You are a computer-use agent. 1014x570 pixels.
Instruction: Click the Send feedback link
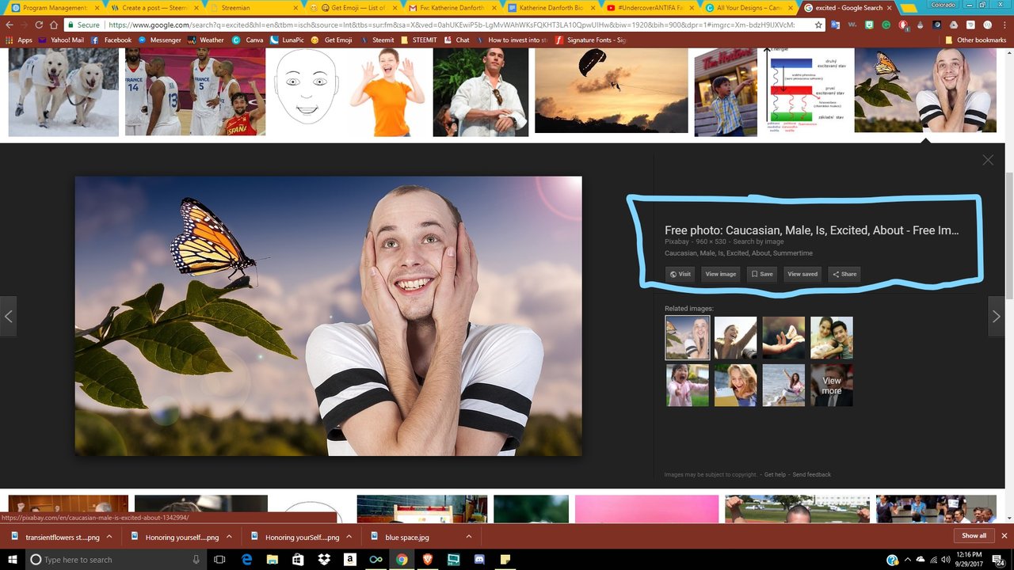tap(813, 473)
